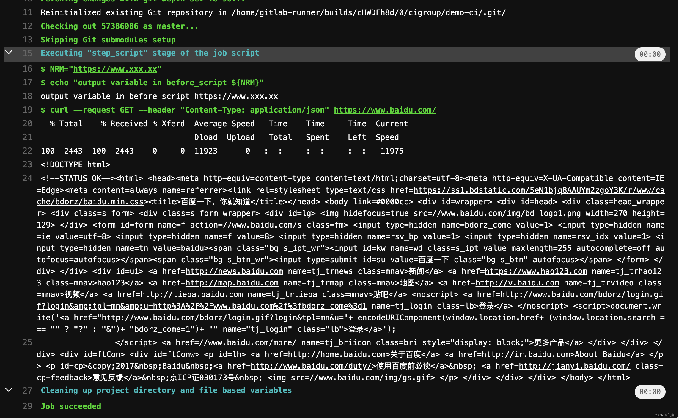Open the http://map.baidu.com link

click(x=232, y=283)
